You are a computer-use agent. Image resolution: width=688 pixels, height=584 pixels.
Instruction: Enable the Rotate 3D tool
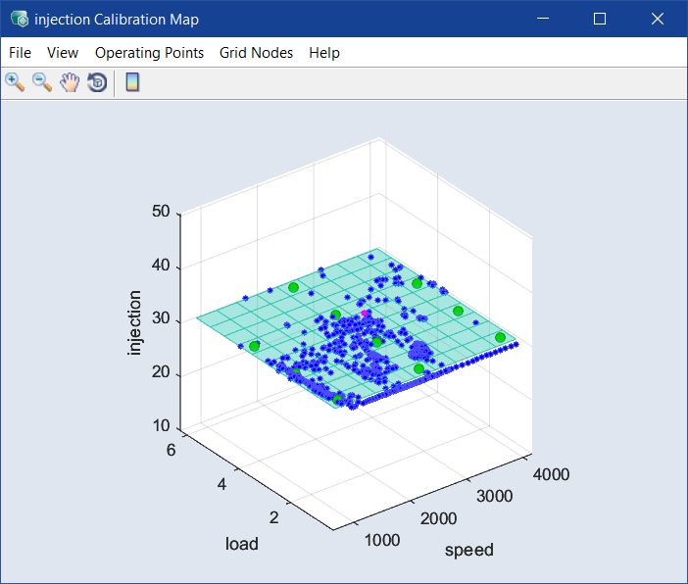pos(97,82)
